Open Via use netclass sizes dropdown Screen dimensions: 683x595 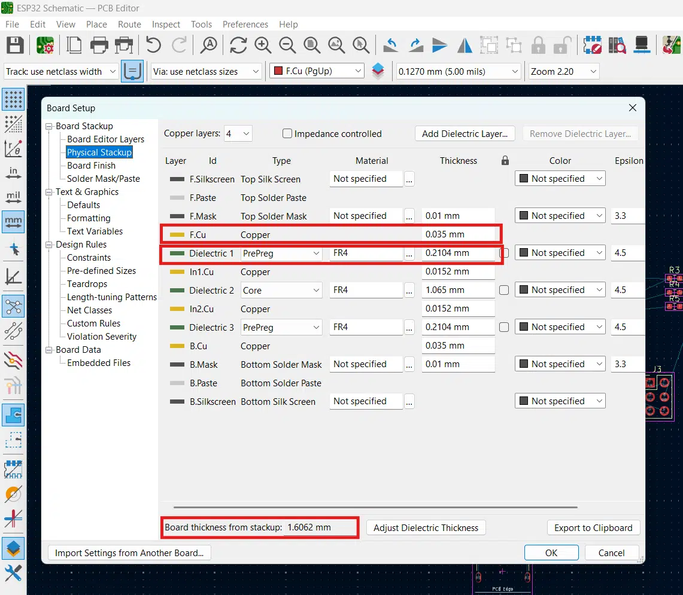pos(206,71)
